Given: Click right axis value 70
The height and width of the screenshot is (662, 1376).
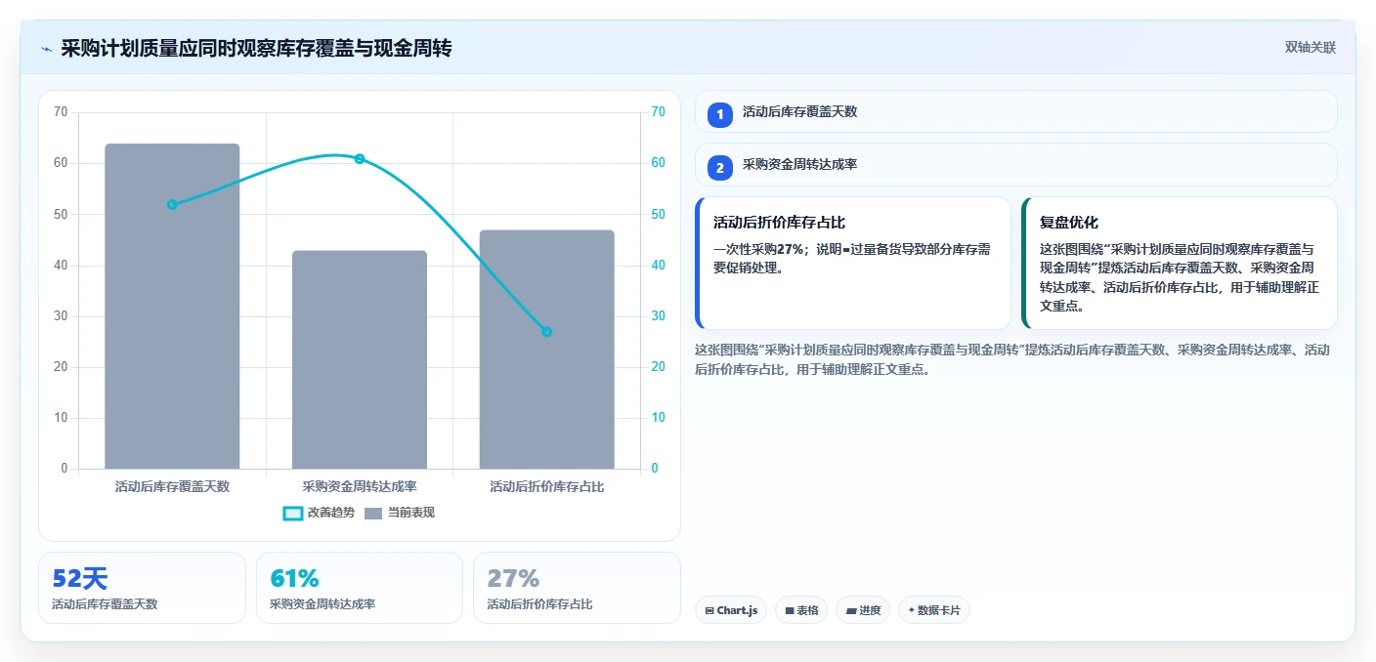Looking at the screenshot, I should click(x=658, y=112).
